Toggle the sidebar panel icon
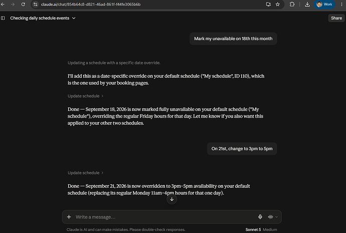Screen dimensions: 346x233 pos(3,18)
